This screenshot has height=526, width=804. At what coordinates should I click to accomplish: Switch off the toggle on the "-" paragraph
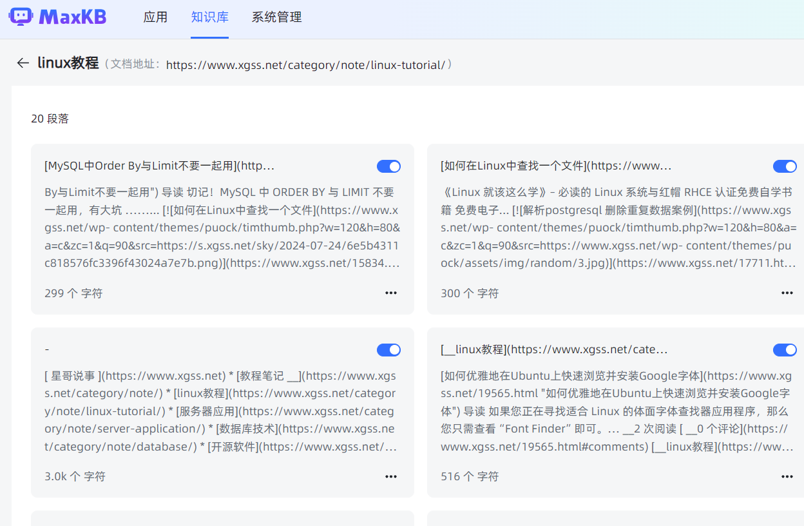pyautogui.click(x=388, y=350)
